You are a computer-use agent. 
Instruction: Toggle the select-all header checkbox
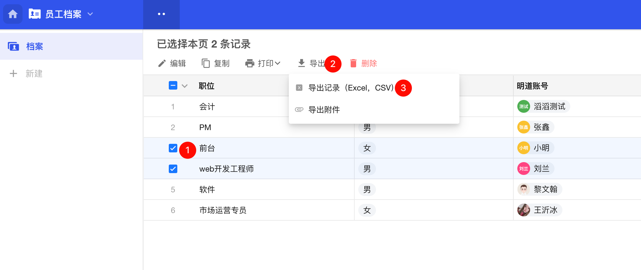pyautogui.click(x=173, y=86)
